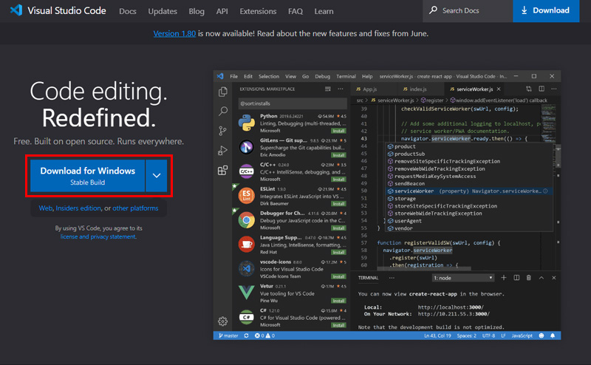
Task: Open the Learn page
Action: pos(324,11)
